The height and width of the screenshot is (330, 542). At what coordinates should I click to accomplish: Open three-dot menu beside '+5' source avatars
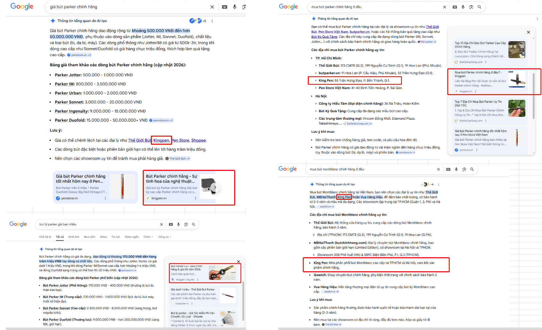click(212, 21)
